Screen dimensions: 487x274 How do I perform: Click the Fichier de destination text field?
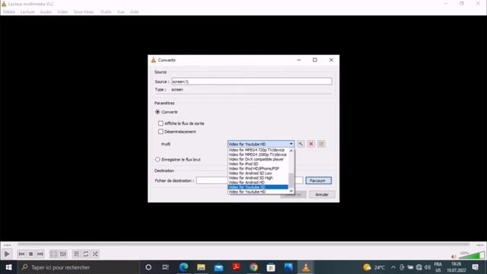coord(250,180)
